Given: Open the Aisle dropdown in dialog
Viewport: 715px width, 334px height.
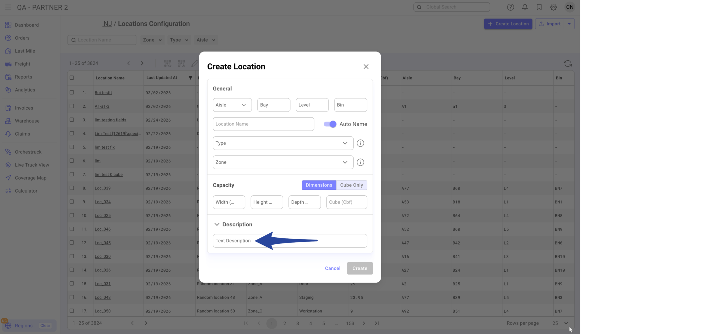Looking at the screenshot, I should click(x=232, y=105).
